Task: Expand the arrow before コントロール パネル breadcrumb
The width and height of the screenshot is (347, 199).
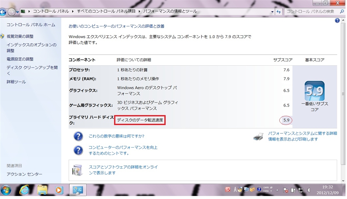Action: coord(29,11)
